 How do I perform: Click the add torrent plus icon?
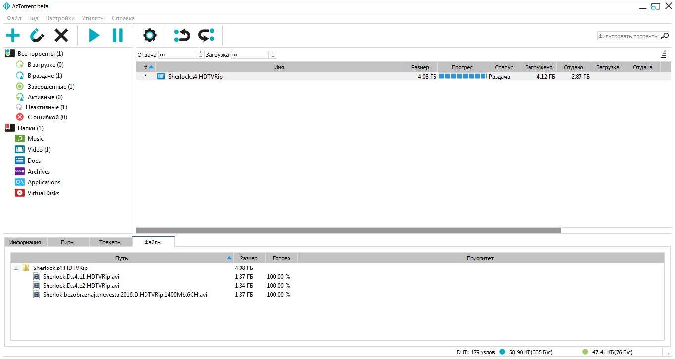click(13, 35)
